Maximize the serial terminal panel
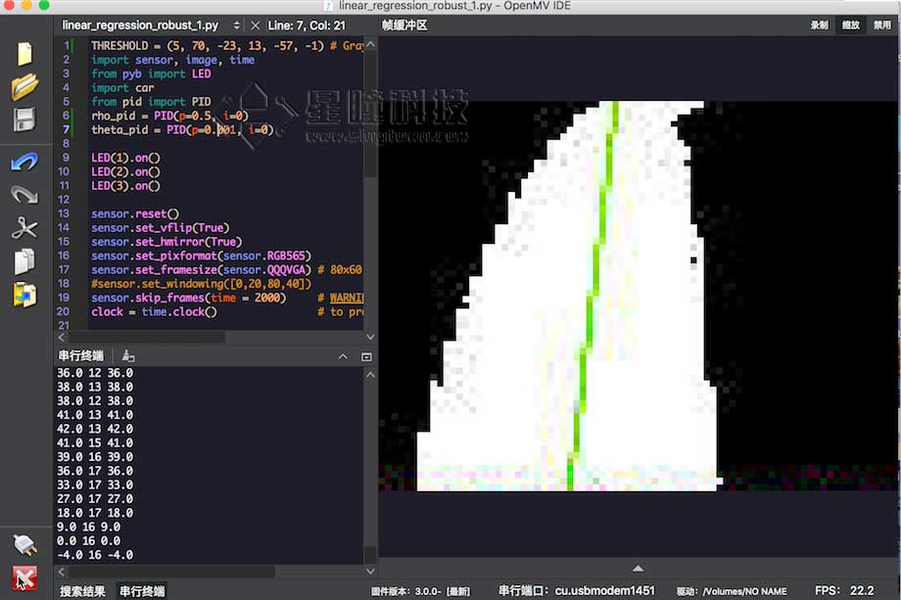This screenshot has width=901, height=600. point(366,356)
